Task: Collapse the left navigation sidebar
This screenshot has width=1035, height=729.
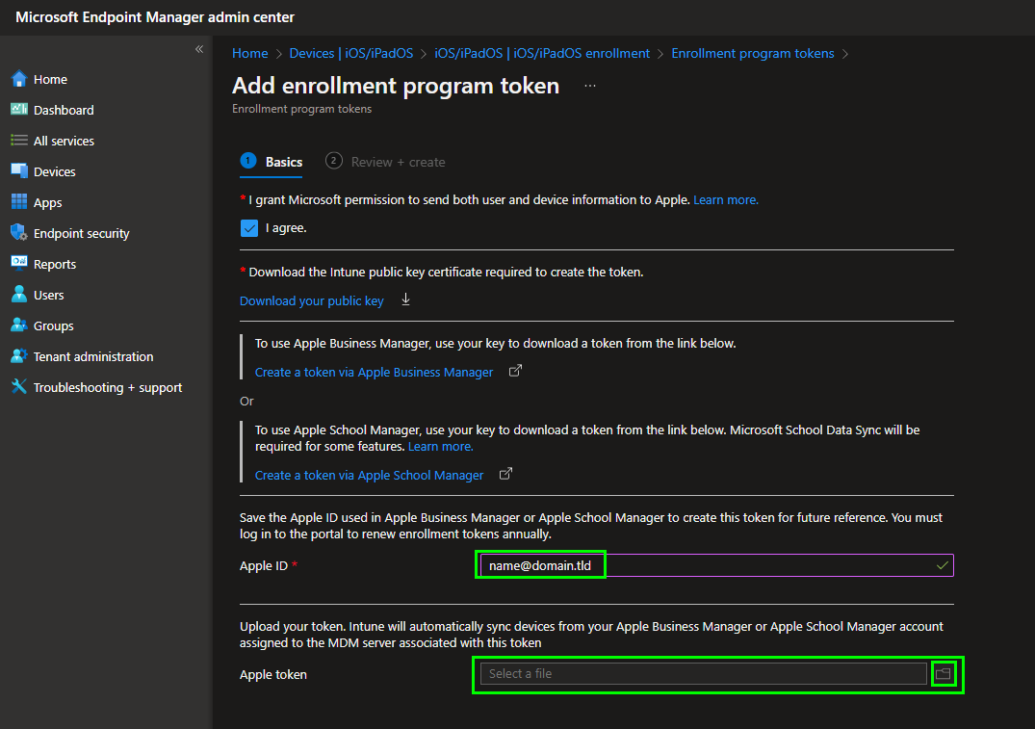Action: pos(199,49)
